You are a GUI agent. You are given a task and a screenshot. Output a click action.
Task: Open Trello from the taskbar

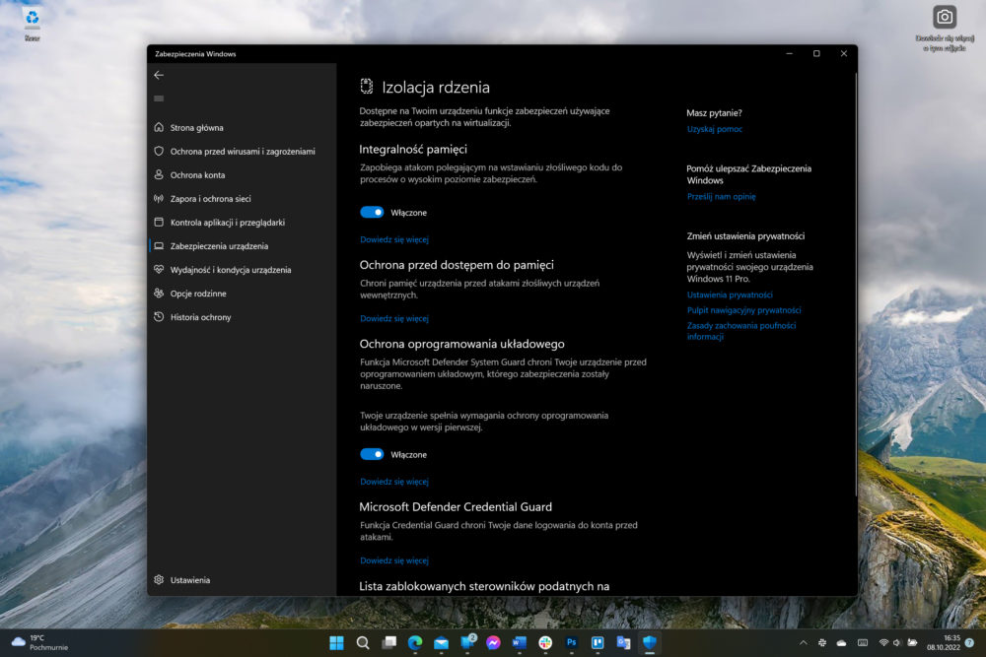click(598, 642)
